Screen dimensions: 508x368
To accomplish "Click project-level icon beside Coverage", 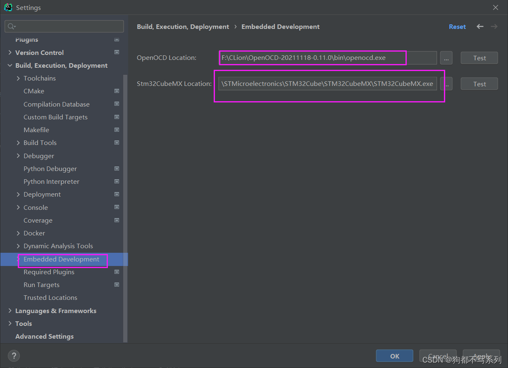I will (x=117, y=220).
